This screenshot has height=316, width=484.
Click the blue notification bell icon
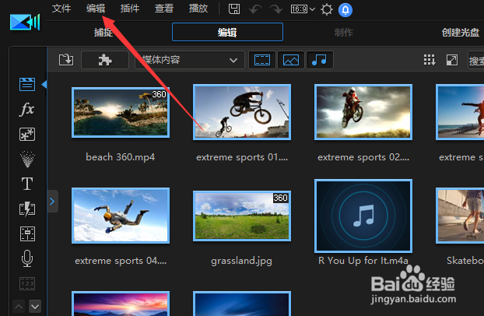(x=345, y=10)
